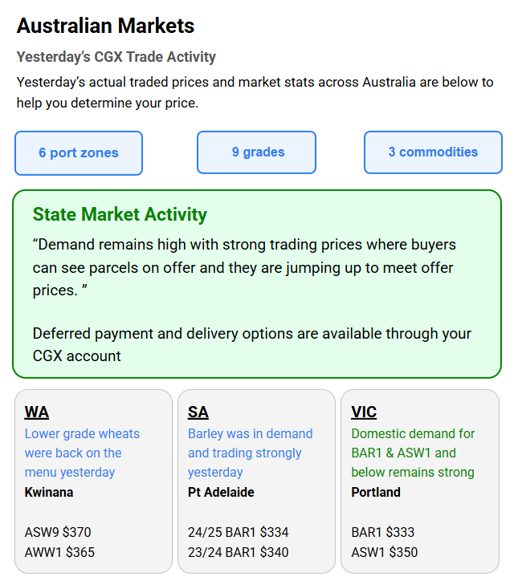Click "Domestic demand for BAR1" VIC summary

coord(413,453)
